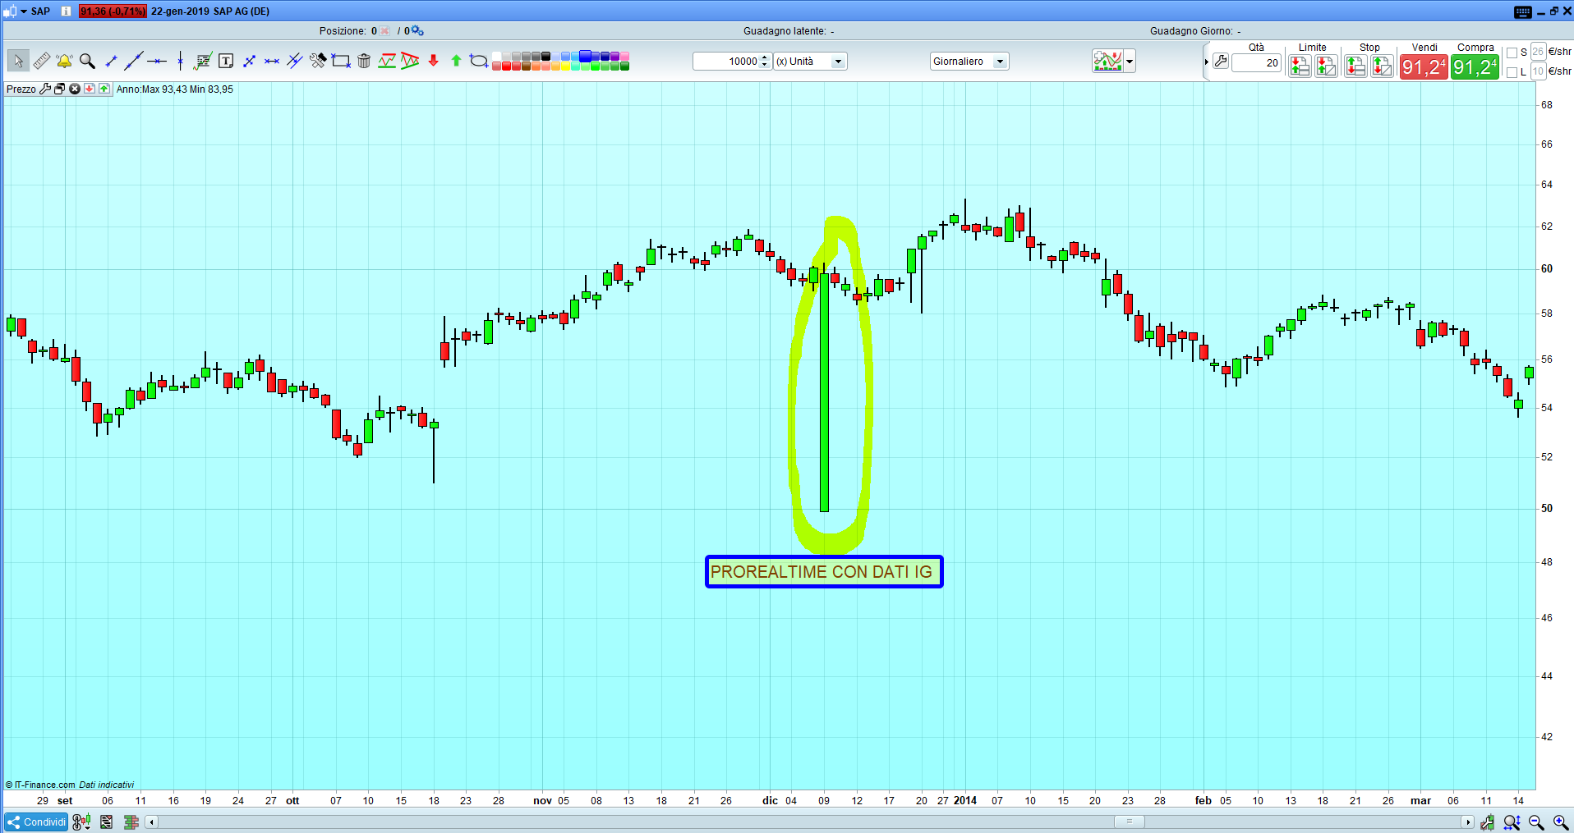Open Prezzo panel wrench settings
The image size is (1574, 833).
point(45,89)
